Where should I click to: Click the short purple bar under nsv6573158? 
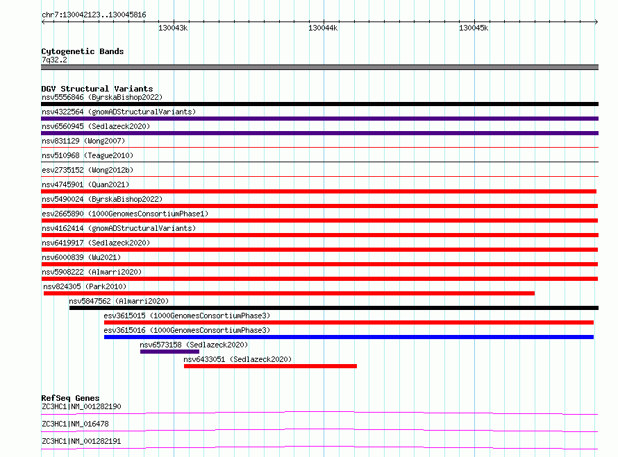169,352
